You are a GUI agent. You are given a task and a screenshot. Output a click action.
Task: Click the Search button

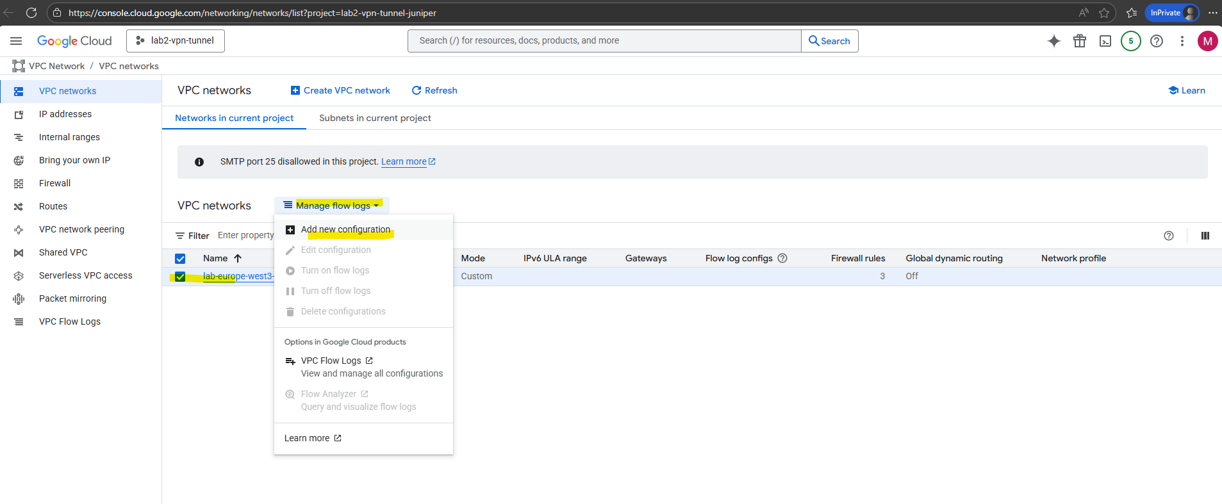(829, 40)
